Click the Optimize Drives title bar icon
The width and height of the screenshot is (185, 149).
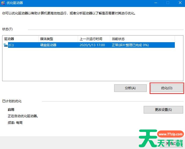[3, 3]
